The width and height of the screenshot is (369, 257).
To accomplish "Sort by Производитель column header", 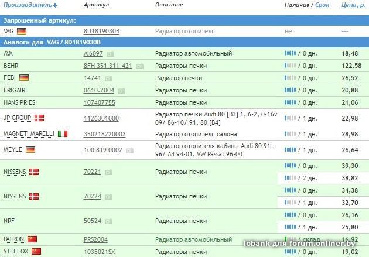I will [x=28, y=5].
